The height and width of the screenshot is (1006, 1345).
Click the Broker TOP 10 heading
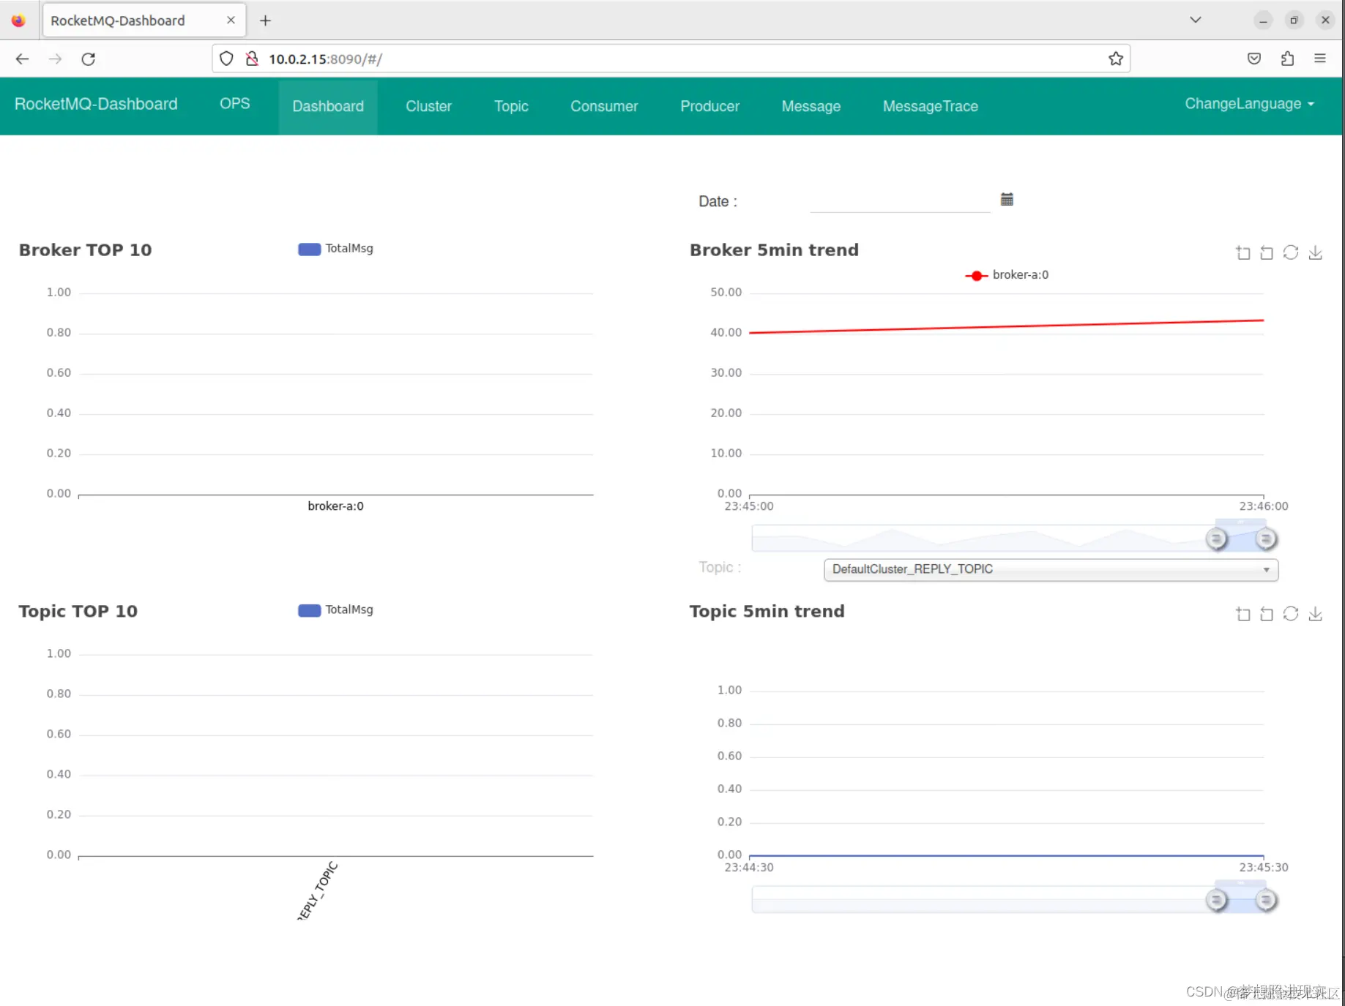coord(85,250)
